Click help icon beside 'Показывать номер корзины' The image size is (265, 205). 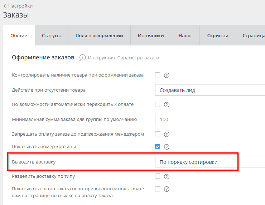[x=166, y=147]
